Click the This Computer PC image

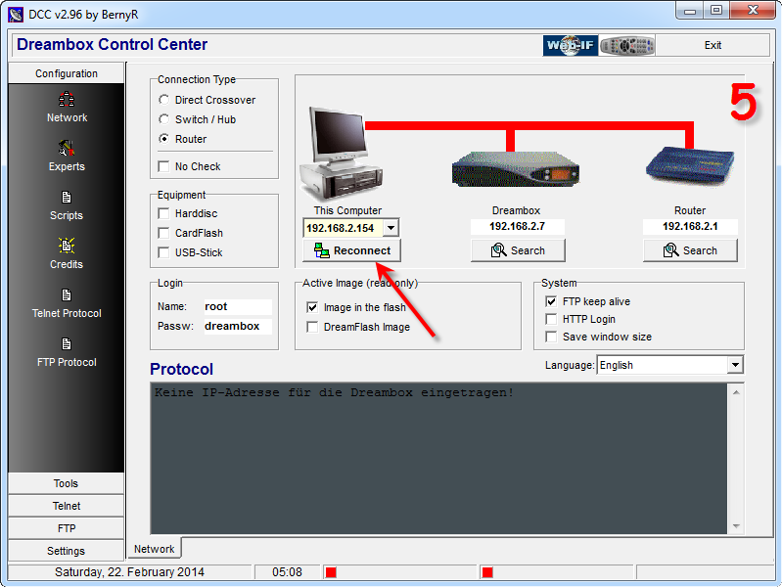pos(342,153)
